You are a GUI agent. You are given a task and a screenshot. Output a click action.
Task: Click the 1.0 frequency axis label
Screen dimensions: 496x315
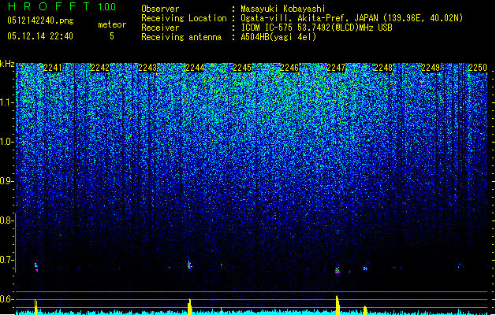click(7, 142)
